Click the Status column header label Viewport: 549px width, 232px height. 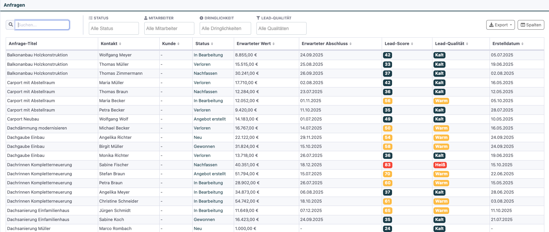pyautogui.click(x=202, y=44)
